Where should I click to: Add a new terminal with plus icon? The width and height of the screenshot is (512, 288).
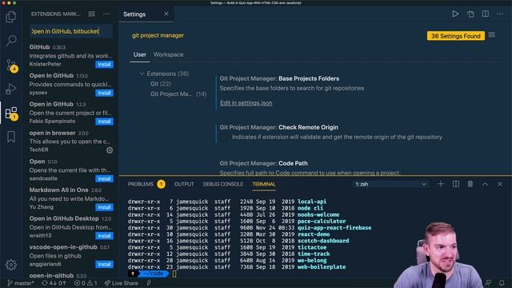[441, 184]
